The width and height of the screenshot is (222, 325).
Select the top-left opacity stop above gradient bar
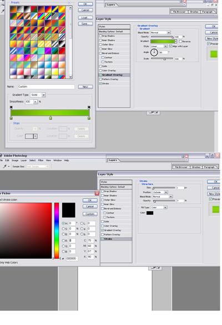pyautogui.click(x=11, y=108)
